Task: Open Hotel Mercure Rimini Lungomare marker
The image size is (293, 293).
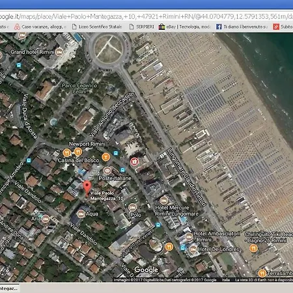Action: pyautogui.click(x=163, y=200)
